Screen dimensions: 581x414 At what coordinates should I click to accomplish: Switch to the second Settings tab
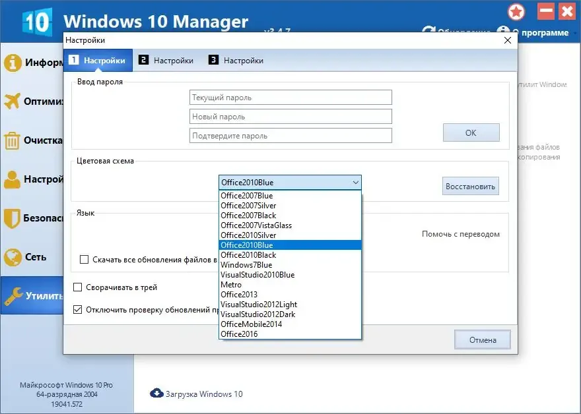(166, 60)
